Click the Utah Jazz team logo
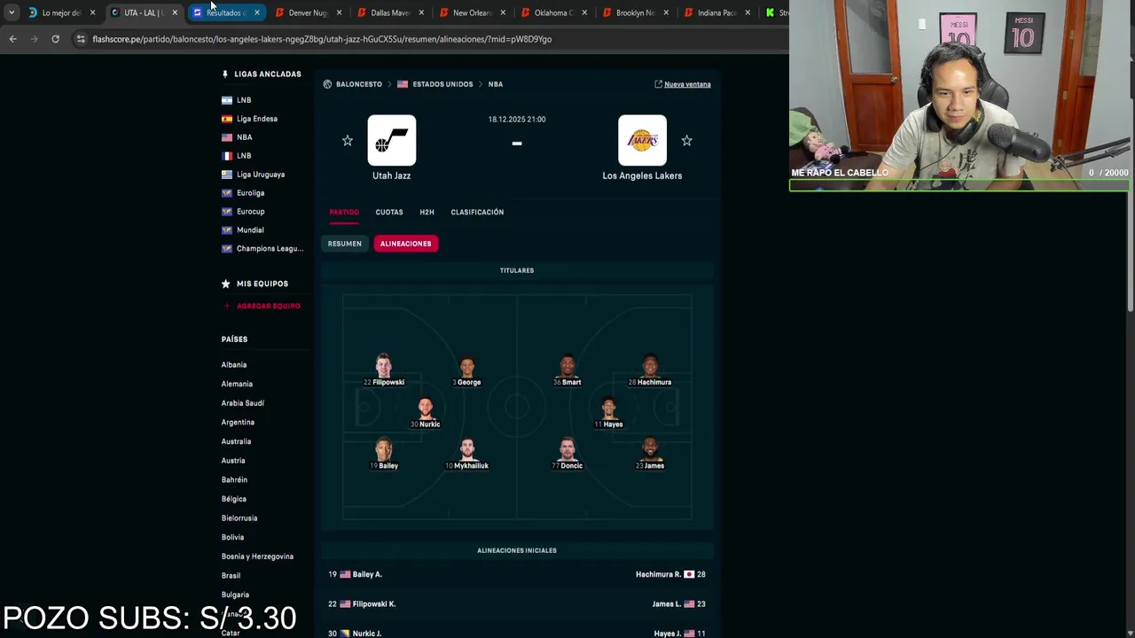The width and height of the screenshot is (1135, 638). [x=392, y=140]
